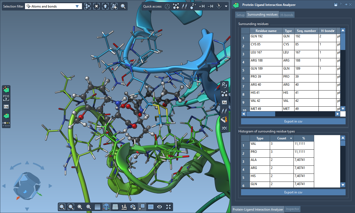Click the add hydrogens +H icon

[202, 6]
